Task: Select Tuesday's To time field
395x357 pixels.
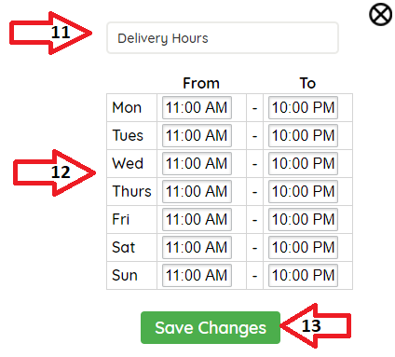Action: pyautogui.click(x=303, y=135)
